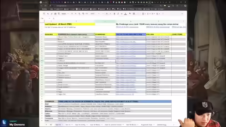The image size is (226, 127).
Task: Click the search menus magnifier icon
Action: click(x=44, y=14)
